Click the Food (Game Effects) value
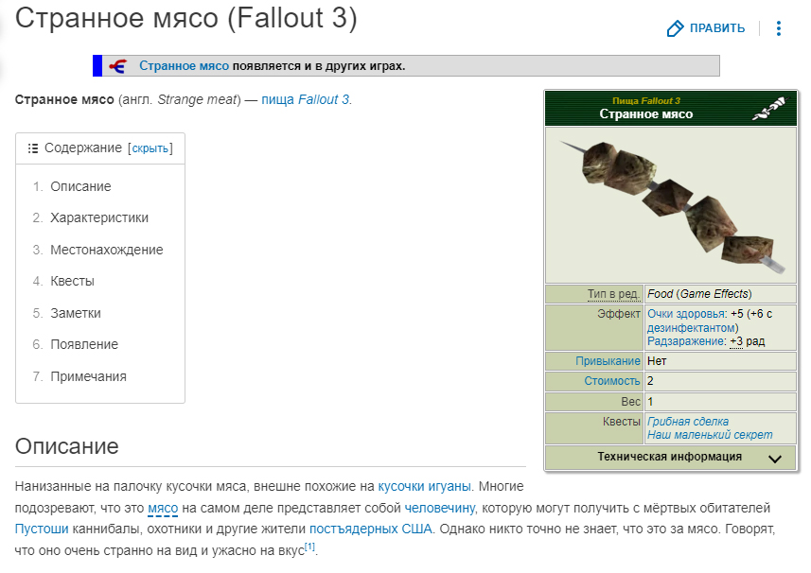 [699, 294]
